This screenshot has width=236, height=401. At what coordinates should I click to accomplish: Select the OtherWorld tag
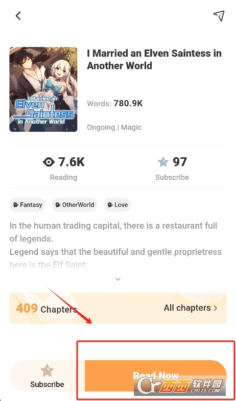(75, 205)
